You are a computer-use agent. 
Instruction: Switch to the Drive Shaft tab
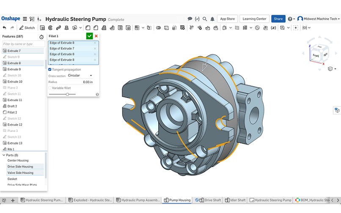click(208, 200)
